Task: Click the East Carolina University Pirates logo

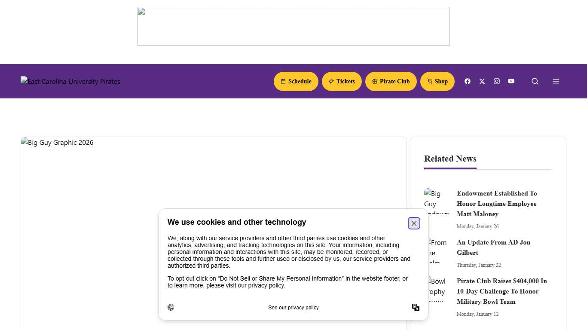Action: pos(70,81)
